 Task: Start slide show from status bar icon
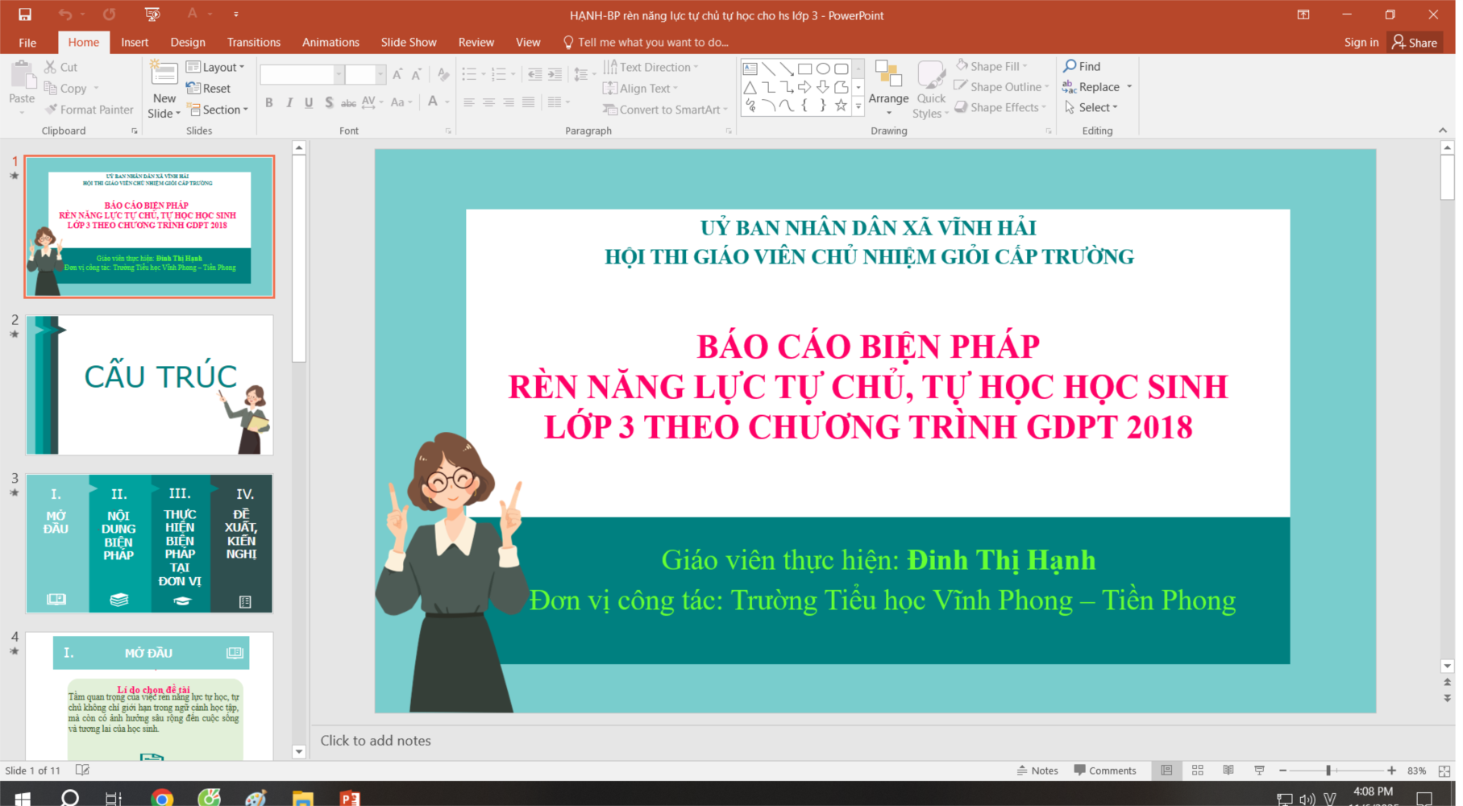click(1259, 771)
